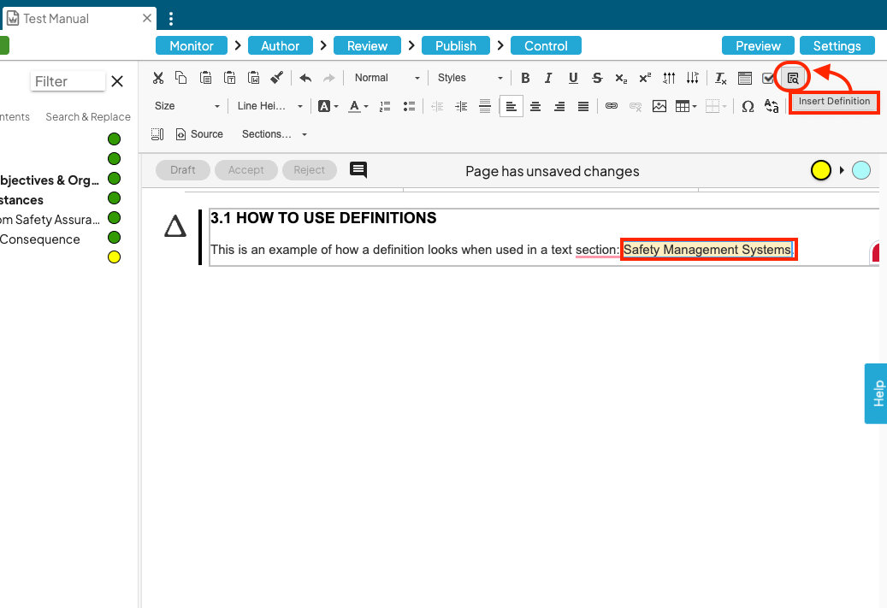
Task: Click the Reject button
Action: coord(310,169)
